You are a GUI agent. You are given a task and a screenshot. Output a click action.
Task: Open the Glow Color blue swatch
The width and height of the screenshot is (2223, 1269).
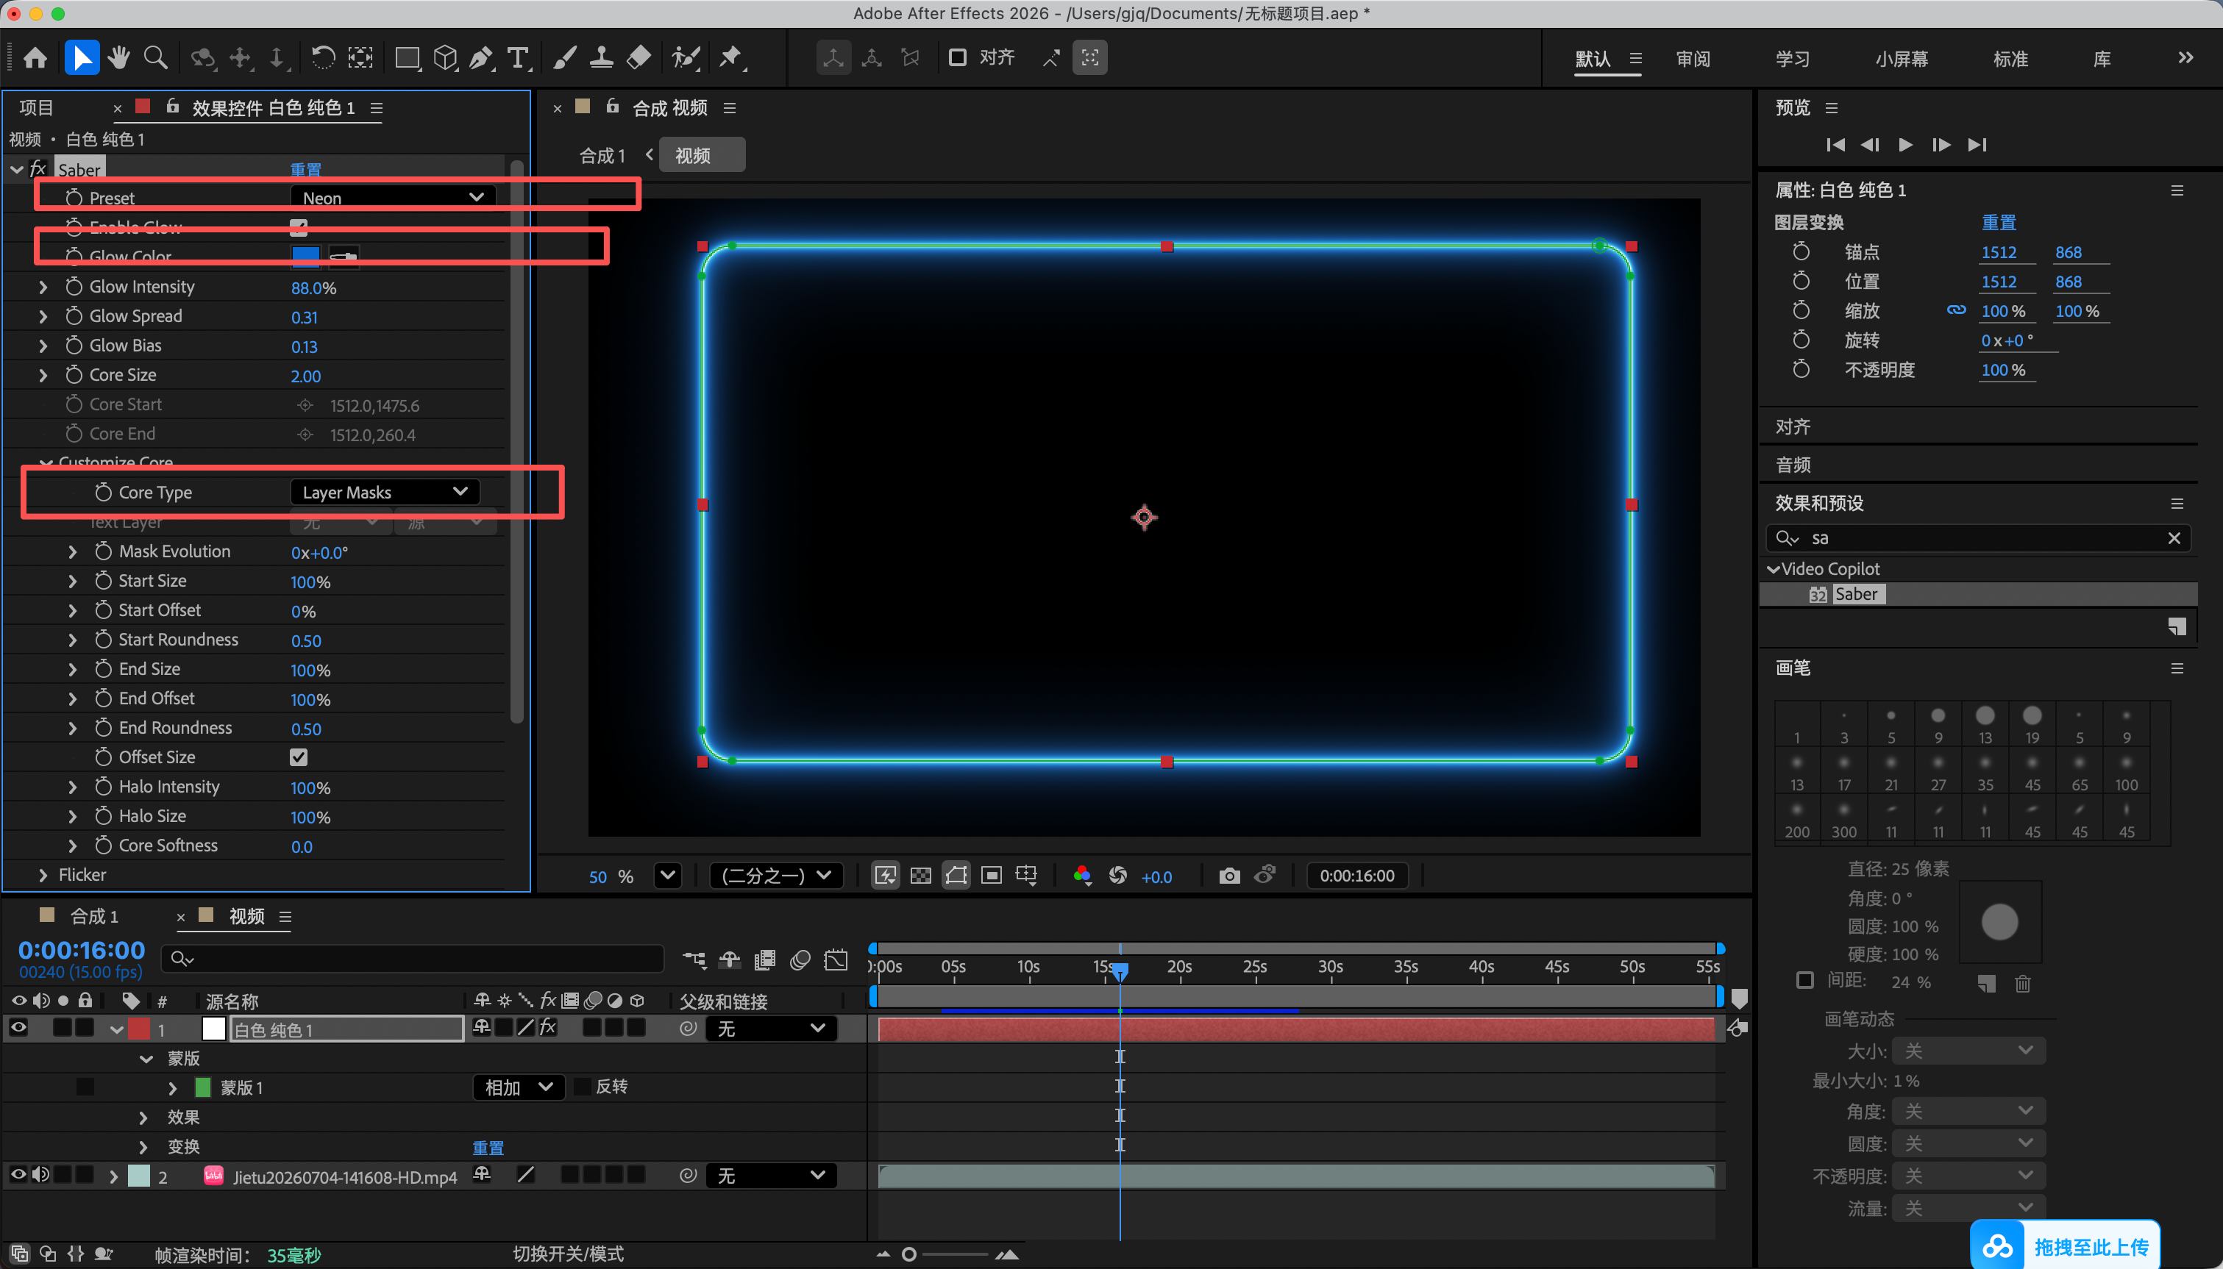305,255
